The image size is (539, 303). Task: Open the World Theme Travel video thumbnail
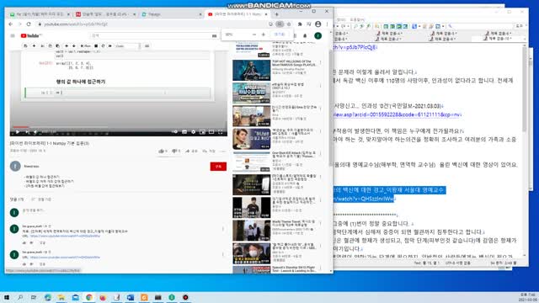251,231
